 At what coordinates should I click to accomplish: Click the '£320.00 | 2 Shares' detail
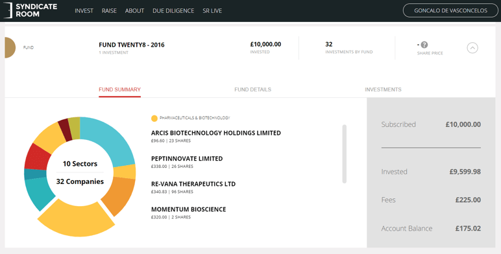pos(171,217)
